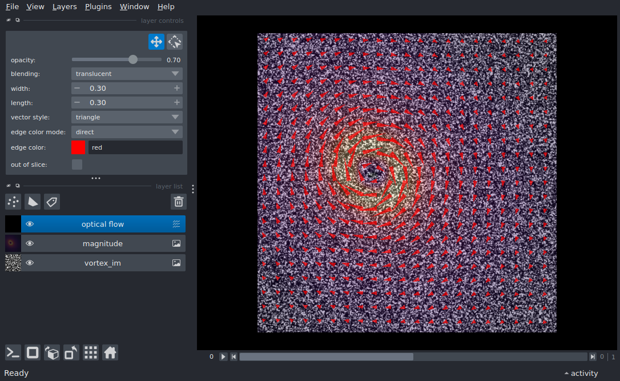
Task: Close the layer list panel
Action: coord(9,186)
